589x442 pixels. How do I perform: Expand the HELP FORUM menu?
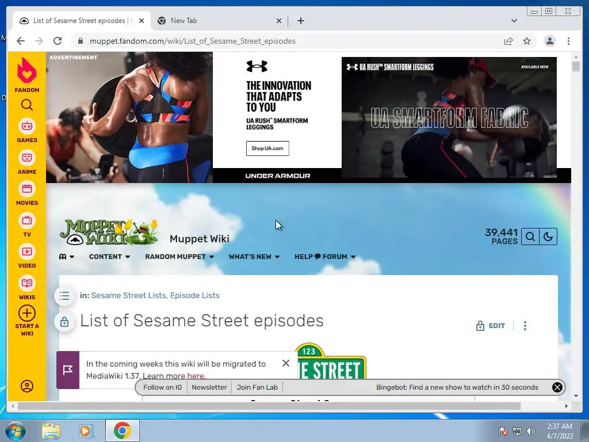point(325,257)
